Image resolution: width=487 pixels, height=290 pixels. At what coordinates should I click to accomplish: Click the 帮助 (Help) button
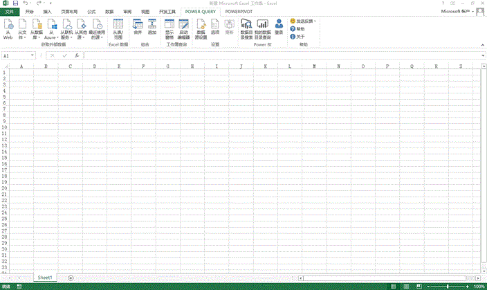tap(299, 29)
